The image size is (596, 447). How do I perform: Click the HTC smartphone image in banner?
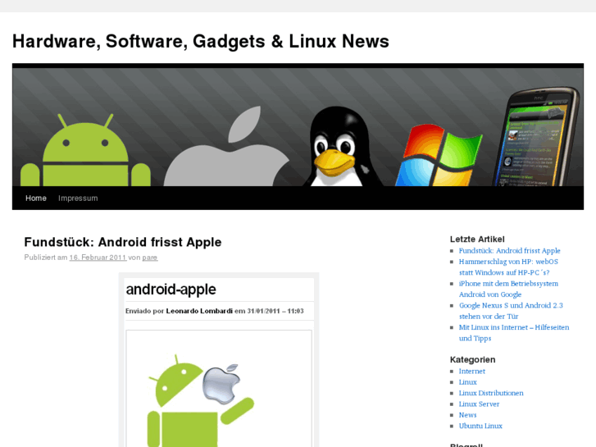point(537,137)
